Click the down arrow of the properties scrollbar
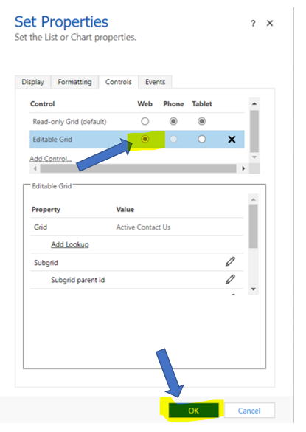This screenshot has height=432, width=306. pyautogui.click(x=254, y=289)
